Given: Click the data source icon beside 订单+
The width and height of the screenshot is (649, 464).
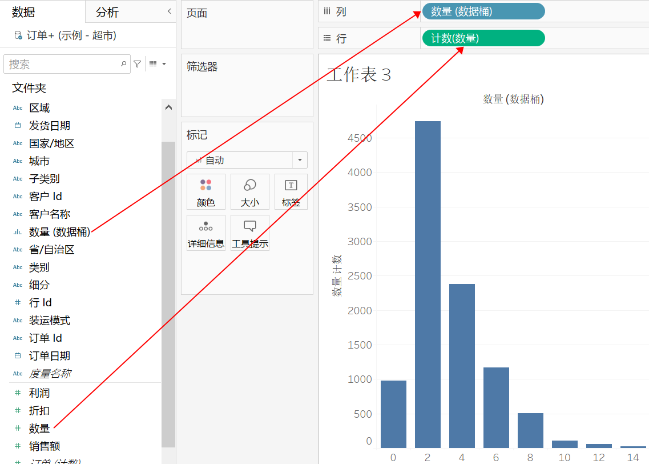Looking at the screenshot, I should [18, 35].
